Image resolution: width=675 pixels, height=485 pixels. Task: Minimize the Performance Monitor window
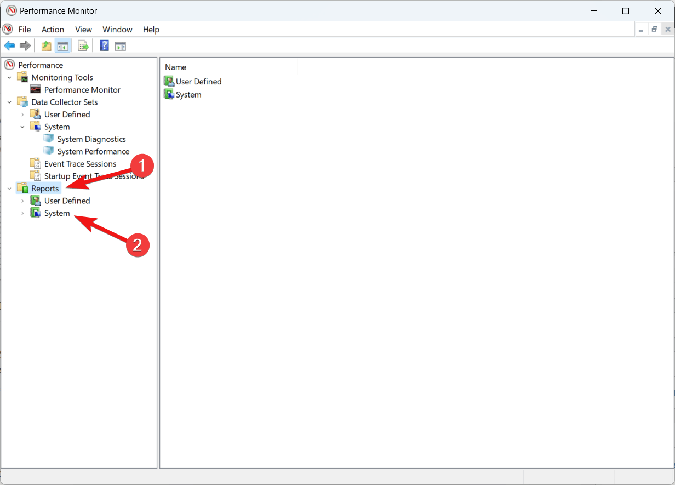coord(594,11)
